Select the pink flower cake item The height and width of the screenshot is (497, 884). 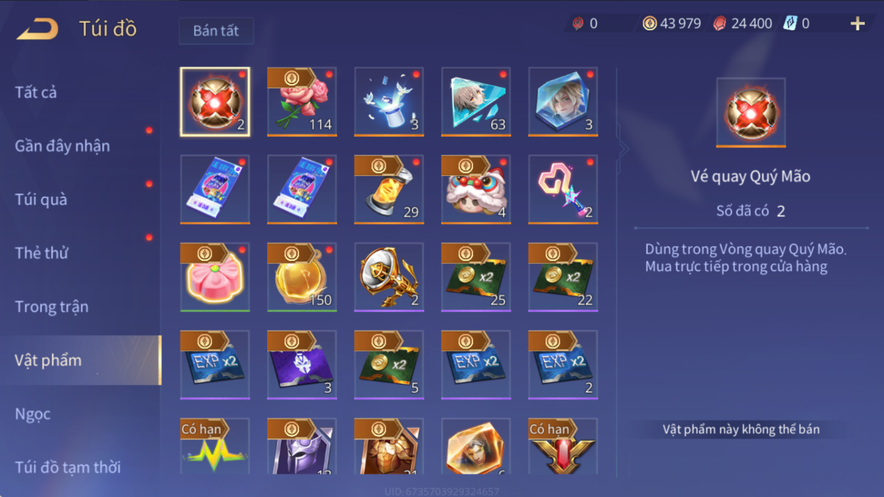coord(215,277)
